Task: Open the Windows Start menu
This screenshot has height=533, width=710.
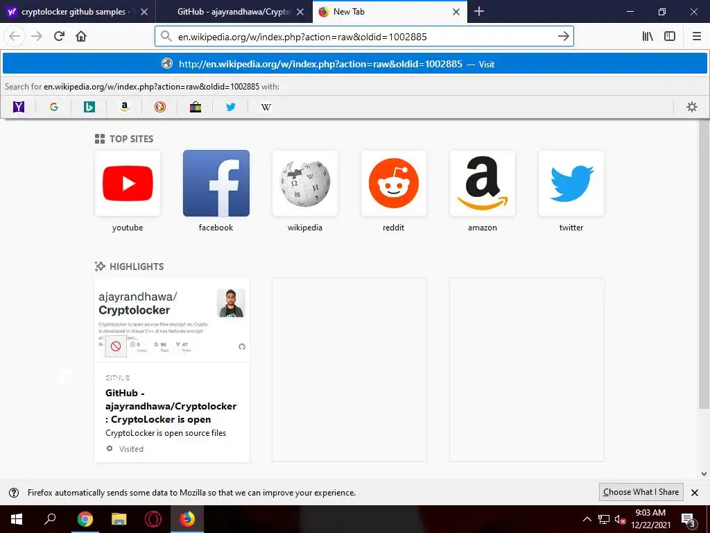Action: (17, 519)
